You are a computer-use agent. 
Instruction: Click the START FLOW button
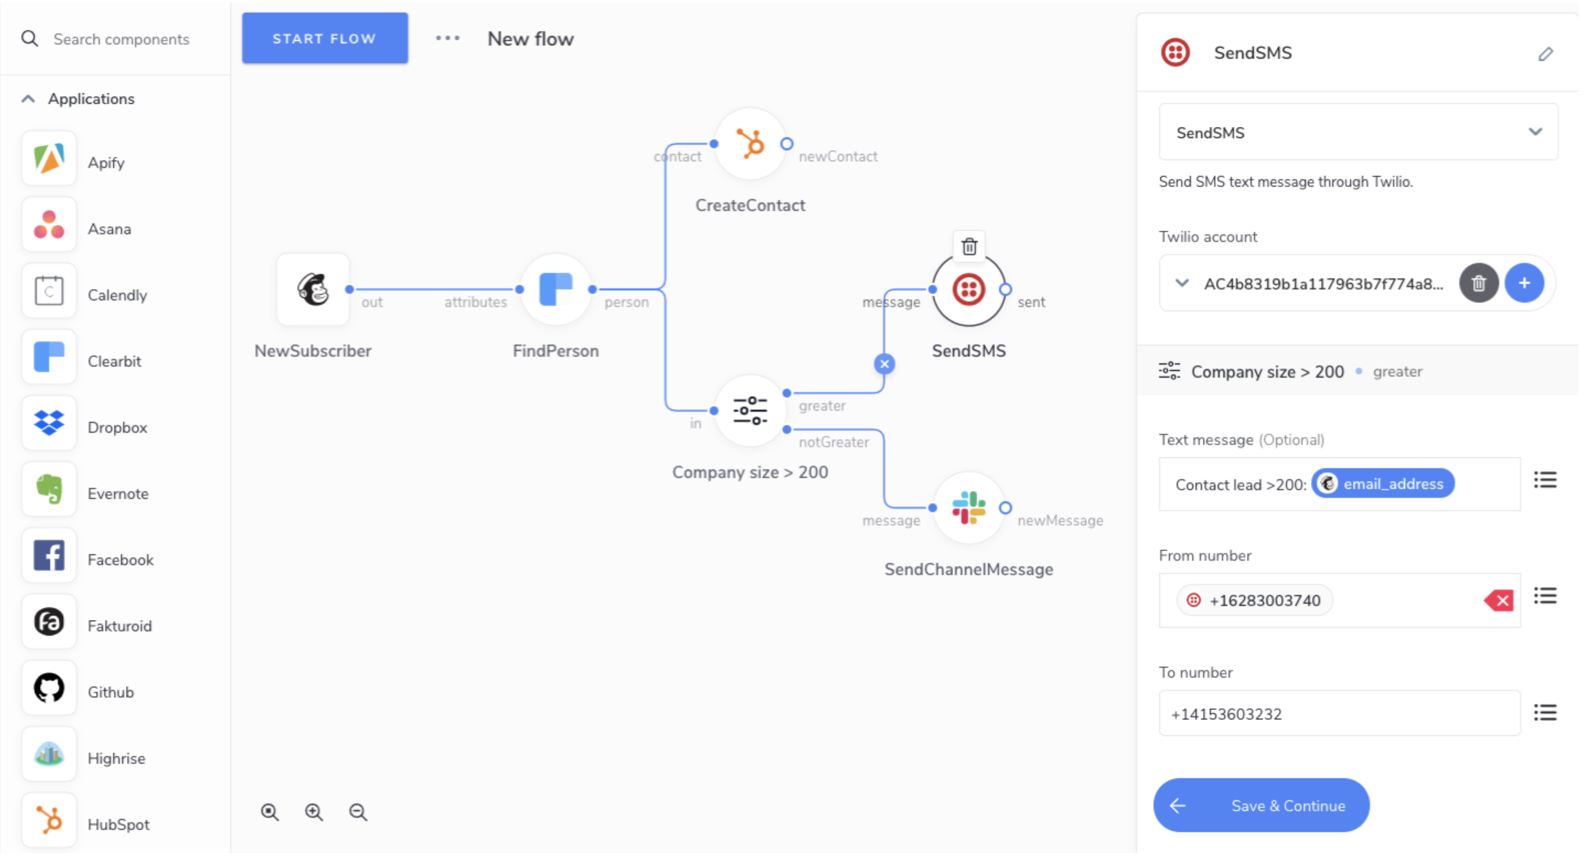pyautogui.click(x=326, y=38)
